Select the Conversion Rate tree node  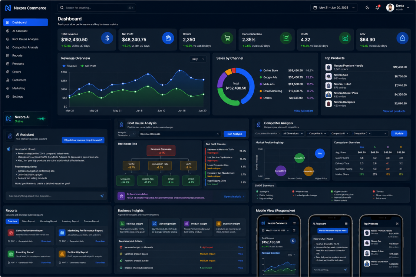[160, 166]
